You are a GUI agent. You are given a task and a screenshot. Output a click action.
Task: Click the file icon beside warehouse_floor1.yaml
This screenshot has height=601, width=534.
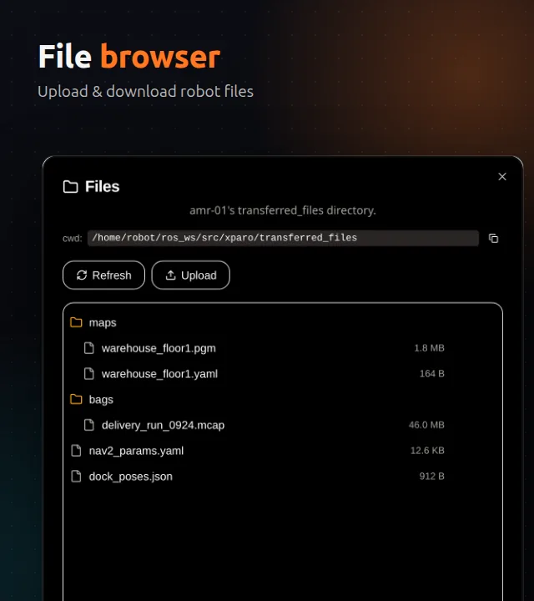tap(89, 373)
